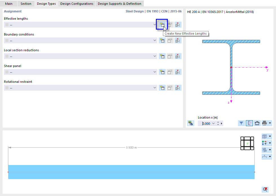Set view in -Y axis direction
The width and height of the screenshot is (276, 196).
(264, 143)
